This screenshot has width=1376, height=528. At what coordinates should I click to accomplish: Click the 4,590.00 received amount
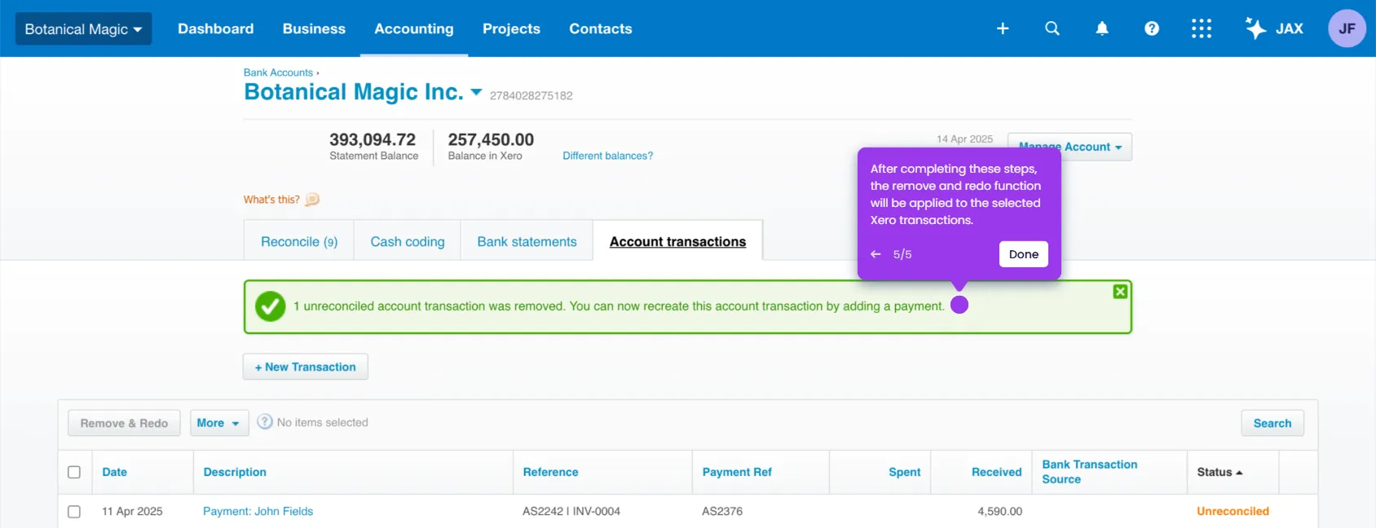(999, 512)
